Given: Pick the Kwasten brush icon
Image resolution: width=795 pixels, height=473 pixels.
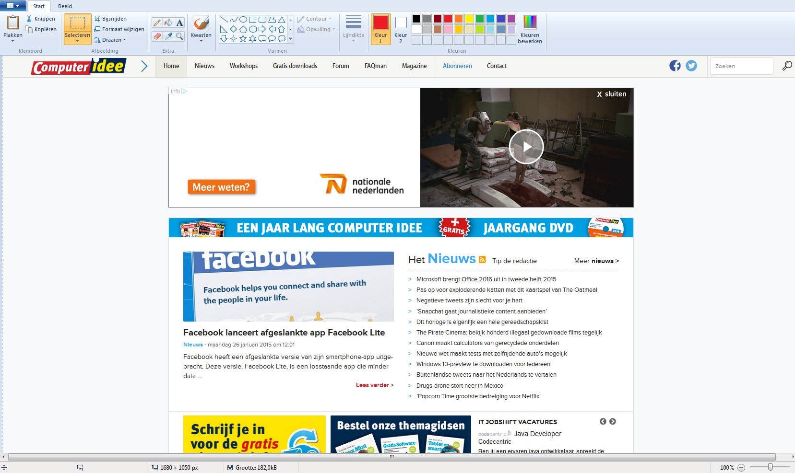Looking at the screenshot, I should pos(201,23).
